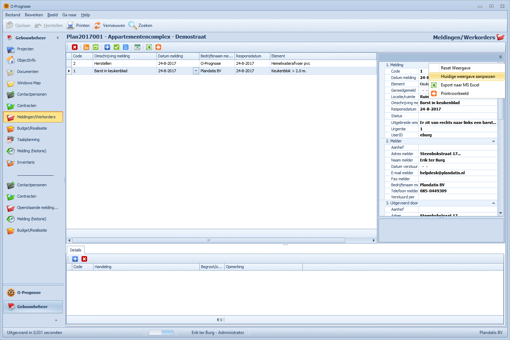Viewport: 510px width, 340px height.
Task: Collapse the '2. Melder' section
Action: [x=493, y=141]
